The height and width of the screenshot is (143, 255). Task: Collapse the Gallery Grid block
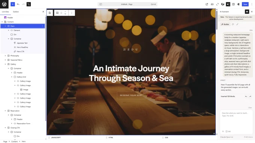click(x=12, y=77)
